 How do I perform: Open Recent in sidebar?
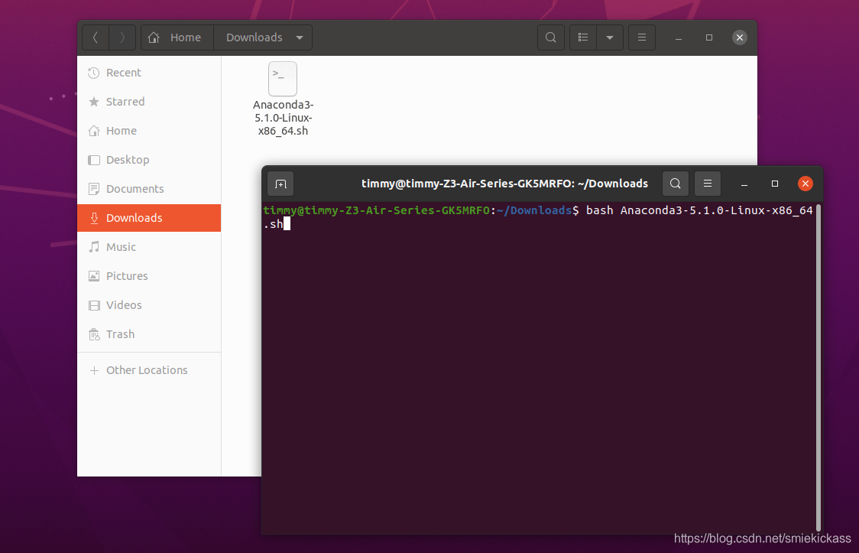(x=149, y=73)
